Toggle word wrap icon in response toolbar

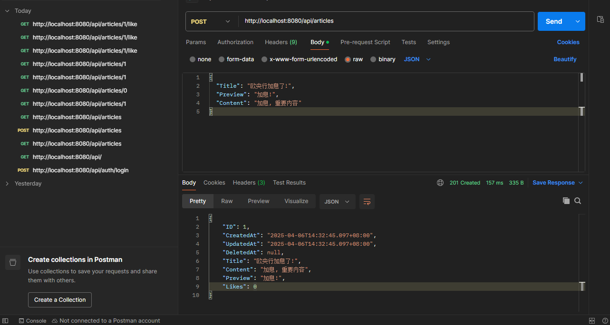coord(367,202)
